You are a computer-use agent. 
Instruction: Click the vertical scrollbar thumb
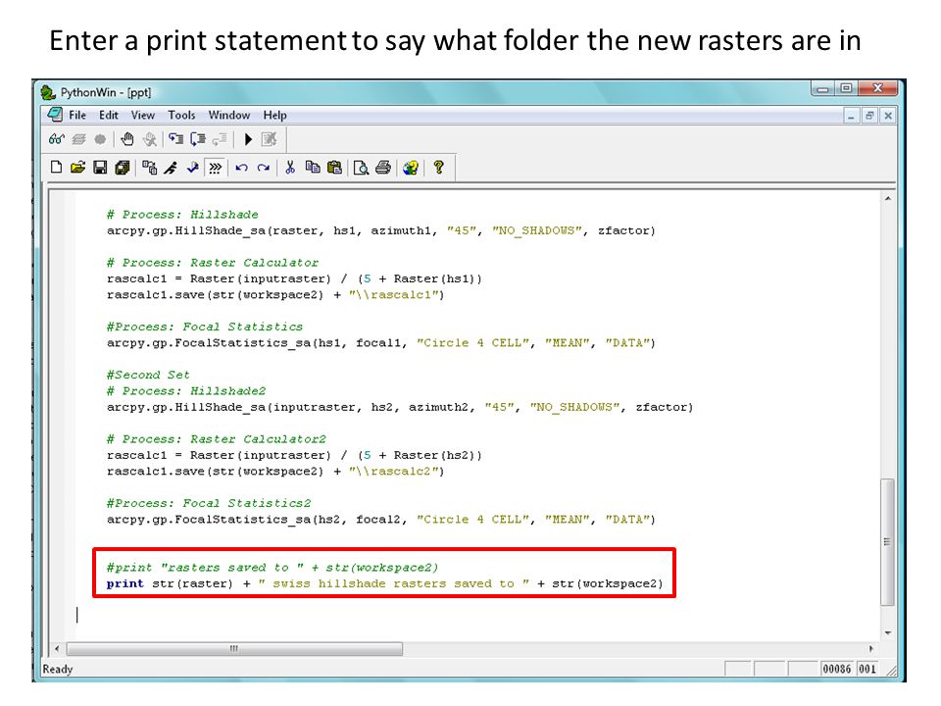[888, 542]
